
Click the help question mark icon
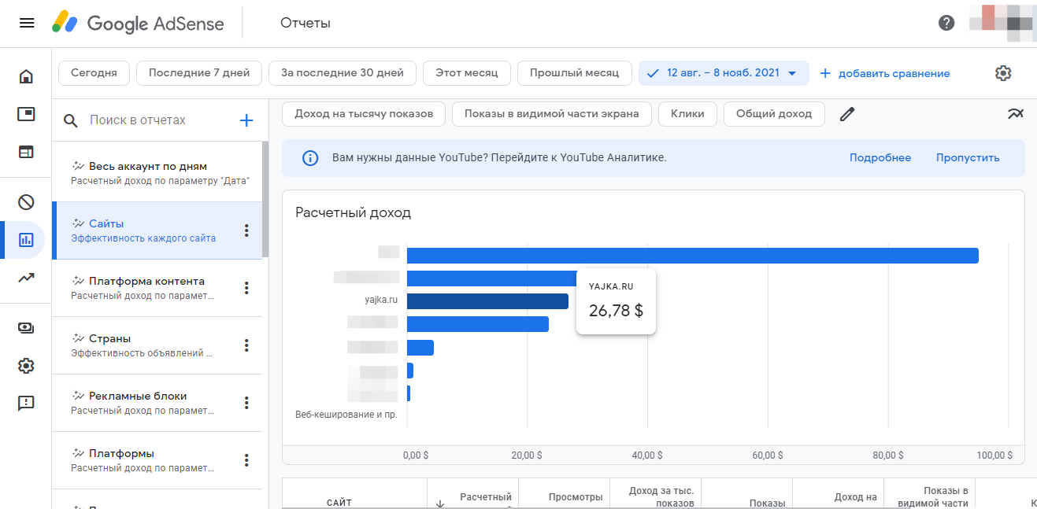pyautogui.click(x=946, y=23)
